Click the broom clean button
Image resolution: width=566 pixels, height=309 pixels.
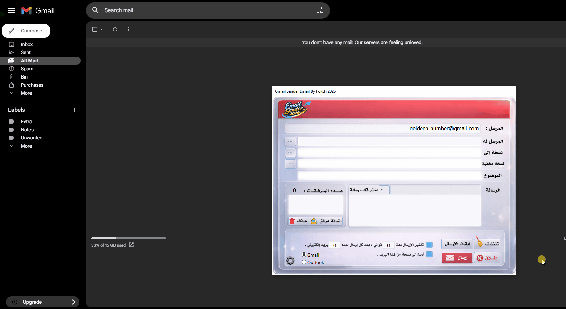487,244
